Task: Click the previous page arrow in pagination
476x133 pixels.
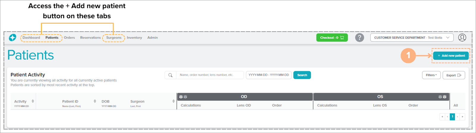Action: pyautogui.click(x=447, y=117)
